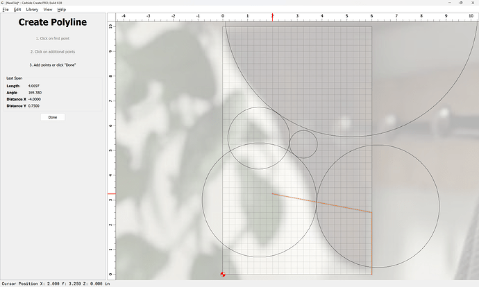Viewport: 479px width, 287px height.
Task: Click the left end of the orange polyline
Action: click(273, 194)
